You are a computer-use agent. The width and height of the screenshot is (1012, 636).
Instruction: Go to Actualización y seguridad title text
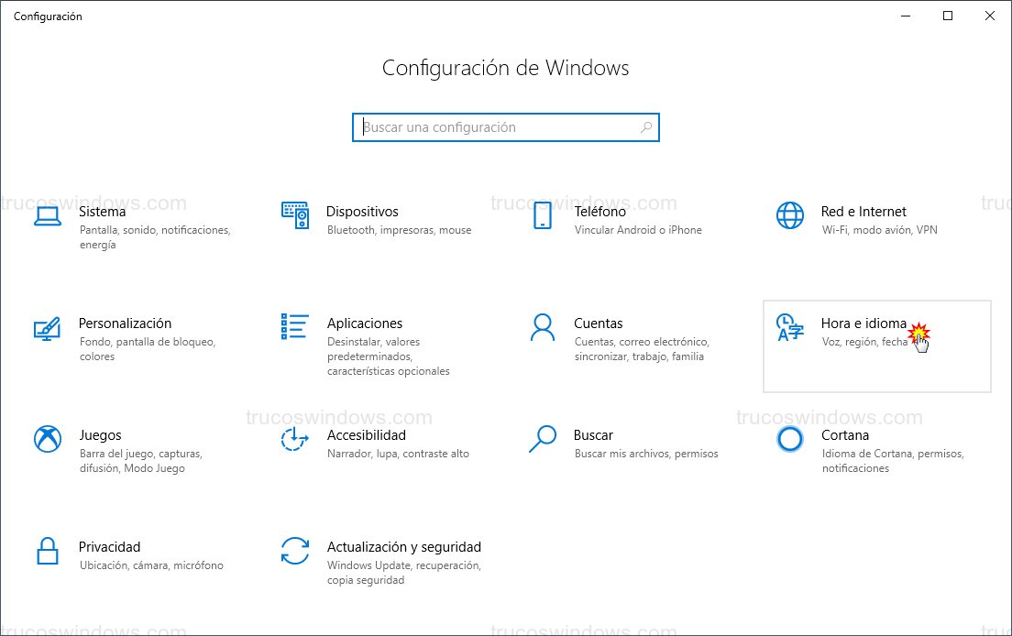point(403,547)
